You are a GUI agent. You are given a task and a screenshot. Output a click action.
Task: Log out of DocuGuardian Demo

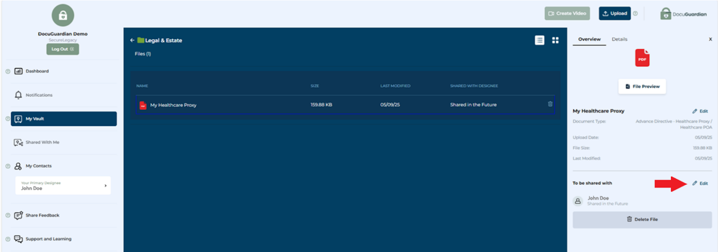[x=62, y=49]
